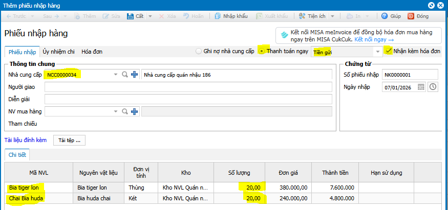Click the In print button
Viewport: 448px width, 210px height.
[353, 16]
